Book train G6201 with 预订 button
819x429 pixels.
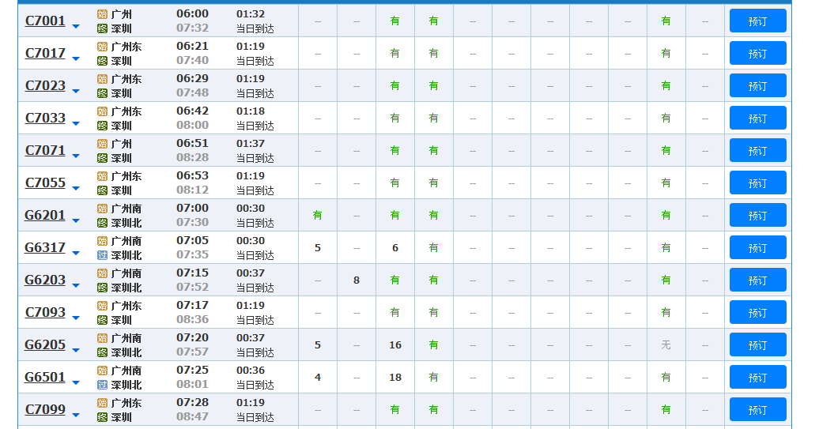757,215
